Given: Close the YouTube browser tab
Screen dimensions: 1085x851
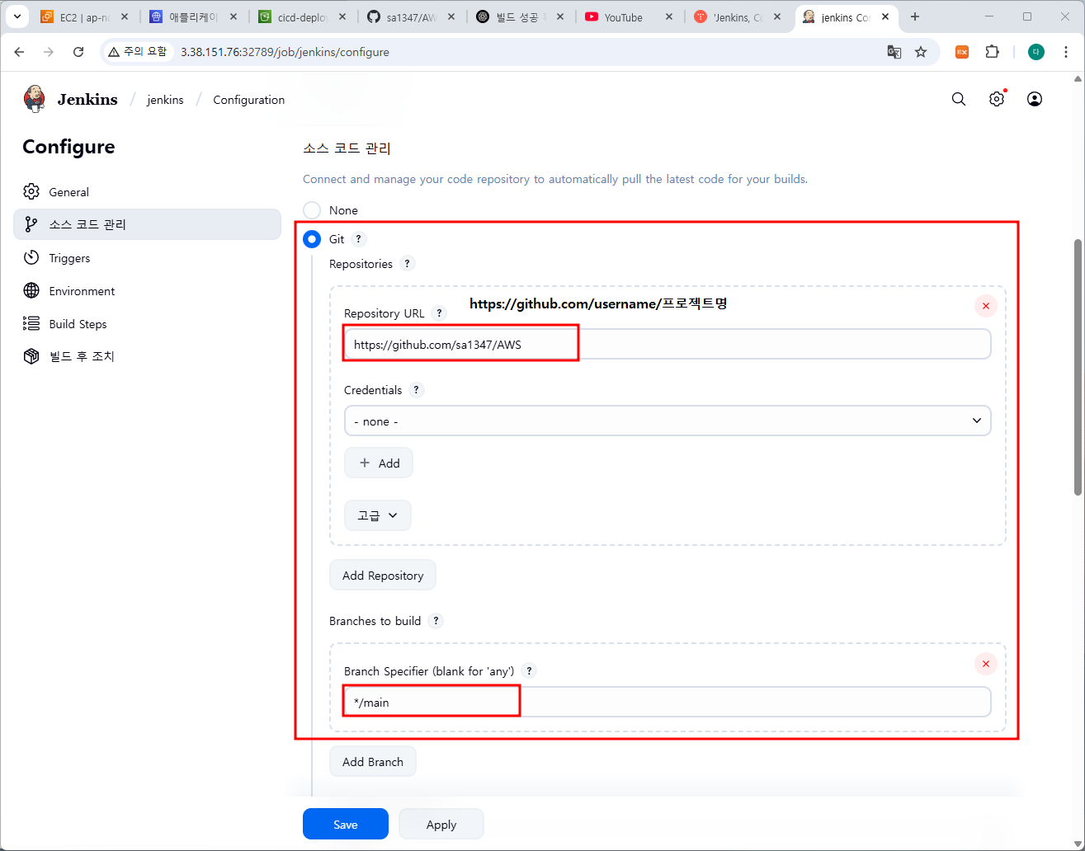Looking at the screenshot, I should [668, 16].
